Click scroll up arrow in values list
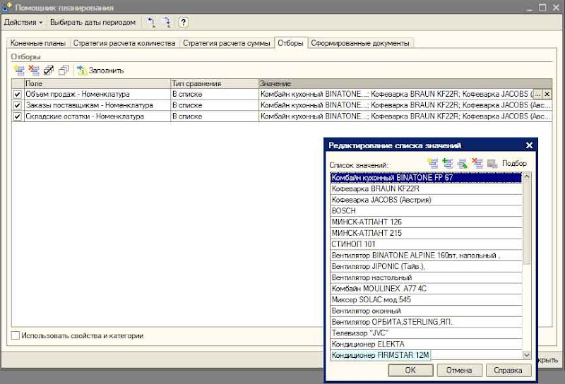 click(526, 176)
